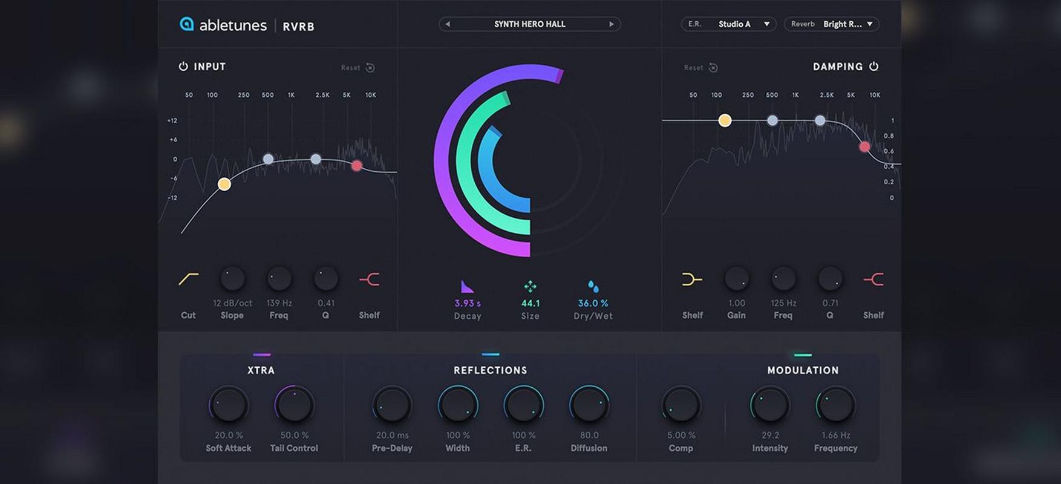Click the Tail Control value 50.0 %

[294, 435]
